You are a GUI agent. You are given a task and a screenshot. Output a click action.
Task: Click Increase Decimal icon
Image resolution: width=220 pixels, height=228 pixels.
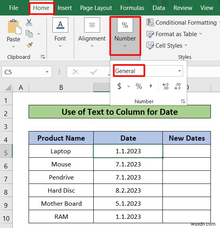(x=166, y=86)
